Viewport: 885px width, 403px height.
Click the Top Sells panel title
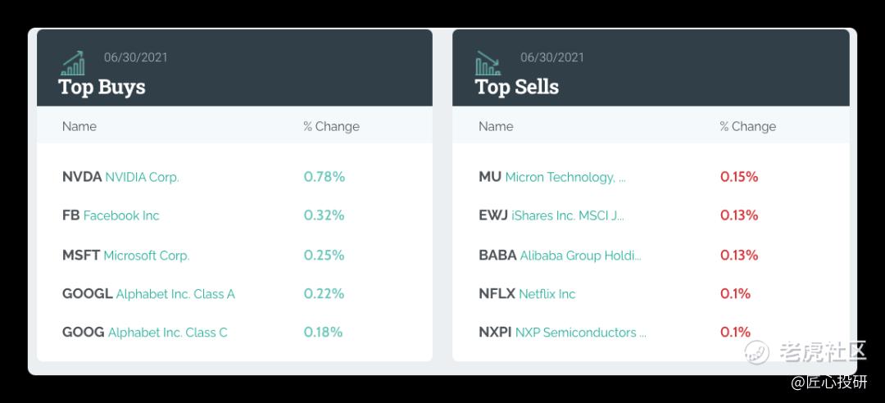(x=516, y=87)
